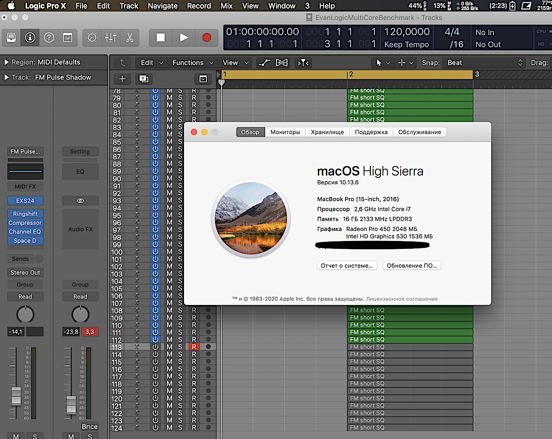Click the Отчет о системе button
Image resolution: width=552 pixels, height=439 pixels.
tap(346, 266)
